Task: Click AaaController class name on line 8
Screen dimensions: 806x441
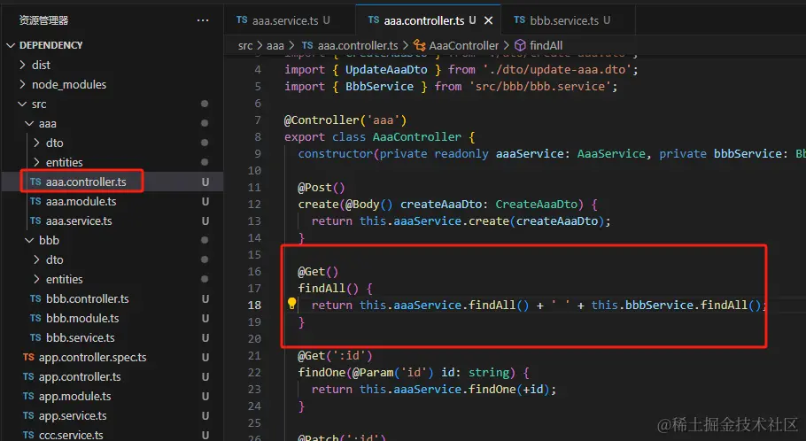Action: coord(417,137)
